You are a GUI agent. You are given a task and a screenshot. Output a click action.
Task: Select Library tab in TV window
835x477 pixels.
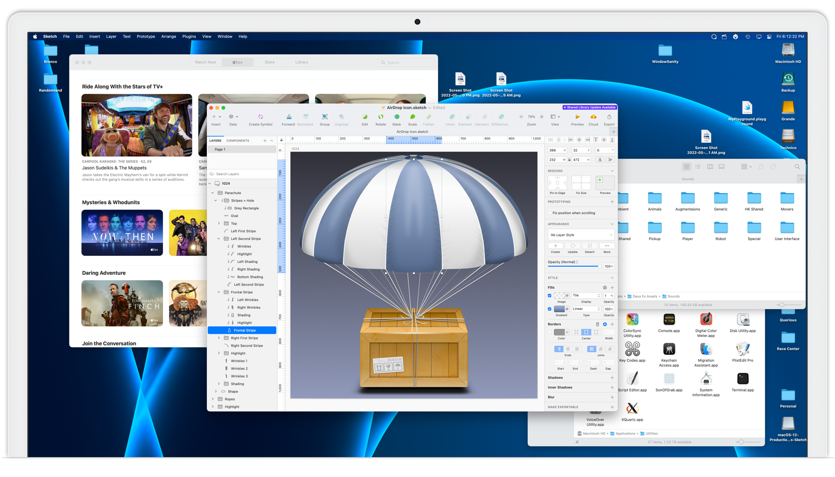tap(302, 62)
